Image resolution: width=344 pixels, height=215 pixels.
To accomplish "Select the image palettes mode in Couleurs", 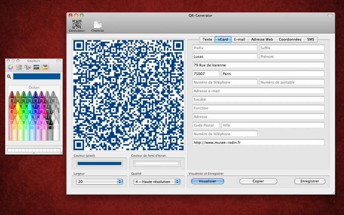I will pos(36,67).
